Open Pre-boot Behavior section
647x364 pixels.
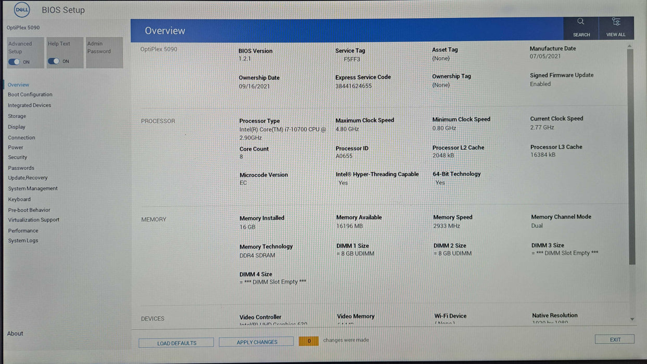point(29,210)
